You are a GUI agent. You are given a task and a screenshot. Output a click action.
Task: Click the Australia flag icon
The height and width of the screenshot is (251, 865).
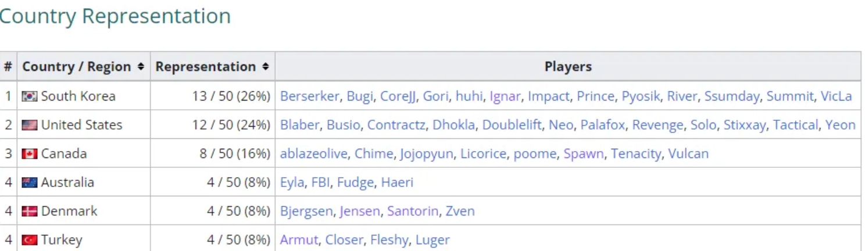tap(29, 182)
